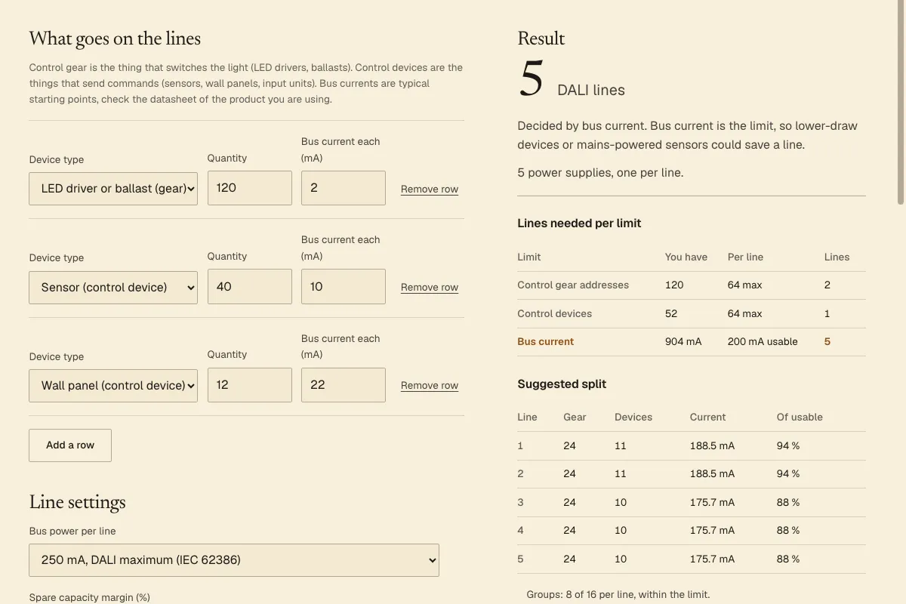Viewport: 906px width, 604px height.
Task: Remove the LED driver row
Action: [x=430, y=190]
